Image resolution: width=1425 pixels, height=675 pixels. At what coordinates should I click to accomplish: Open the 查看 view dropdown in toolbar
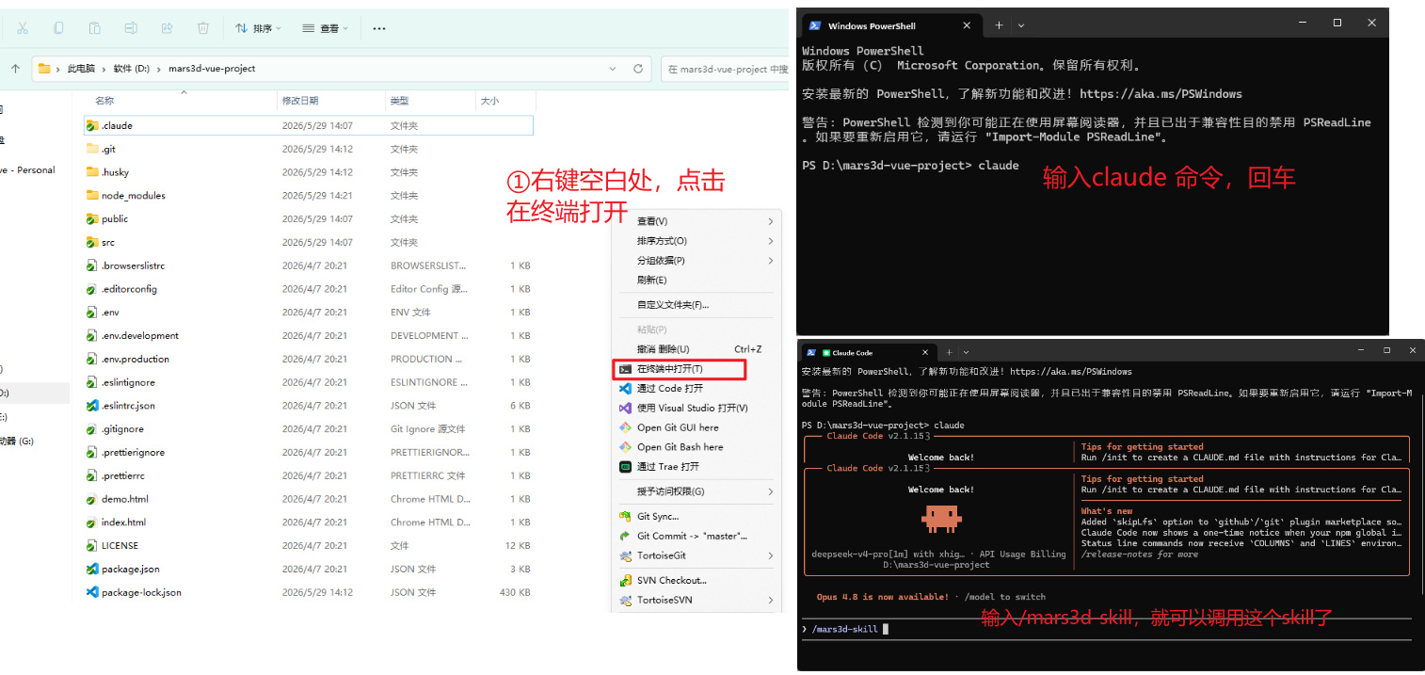tap(326, 28)
